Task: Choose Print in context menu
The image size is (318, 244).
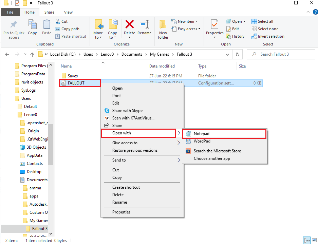Action: [117, 96]
